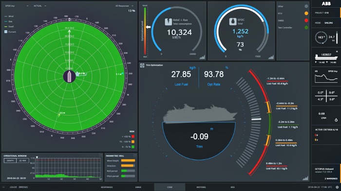Open the Parametric Roll panel menu icon
The image size is (341, 191).
135,155
